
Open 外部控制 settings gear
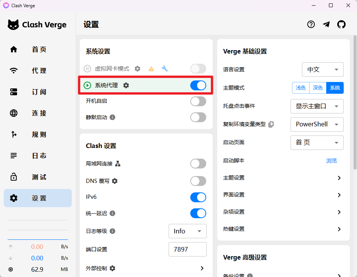click(x=112, y=268)
